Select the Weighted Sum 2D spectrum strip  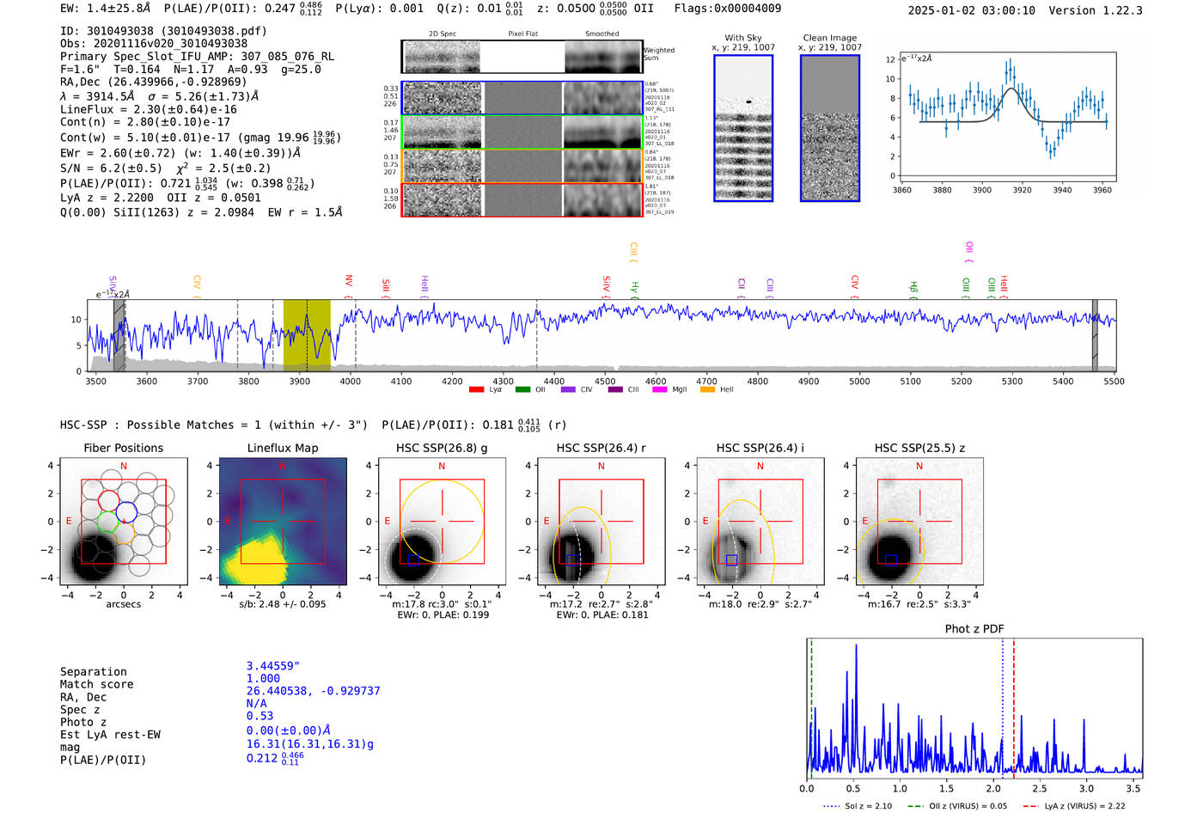point(522,57)
